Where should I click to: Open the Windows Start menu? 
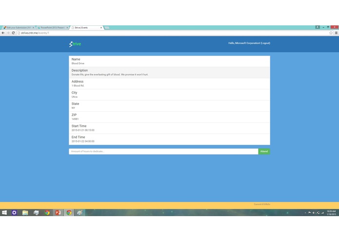click(4, 213)
